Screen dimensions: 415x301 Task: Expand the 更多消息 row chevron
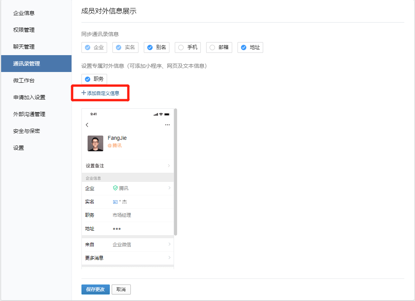pos(169,258)
